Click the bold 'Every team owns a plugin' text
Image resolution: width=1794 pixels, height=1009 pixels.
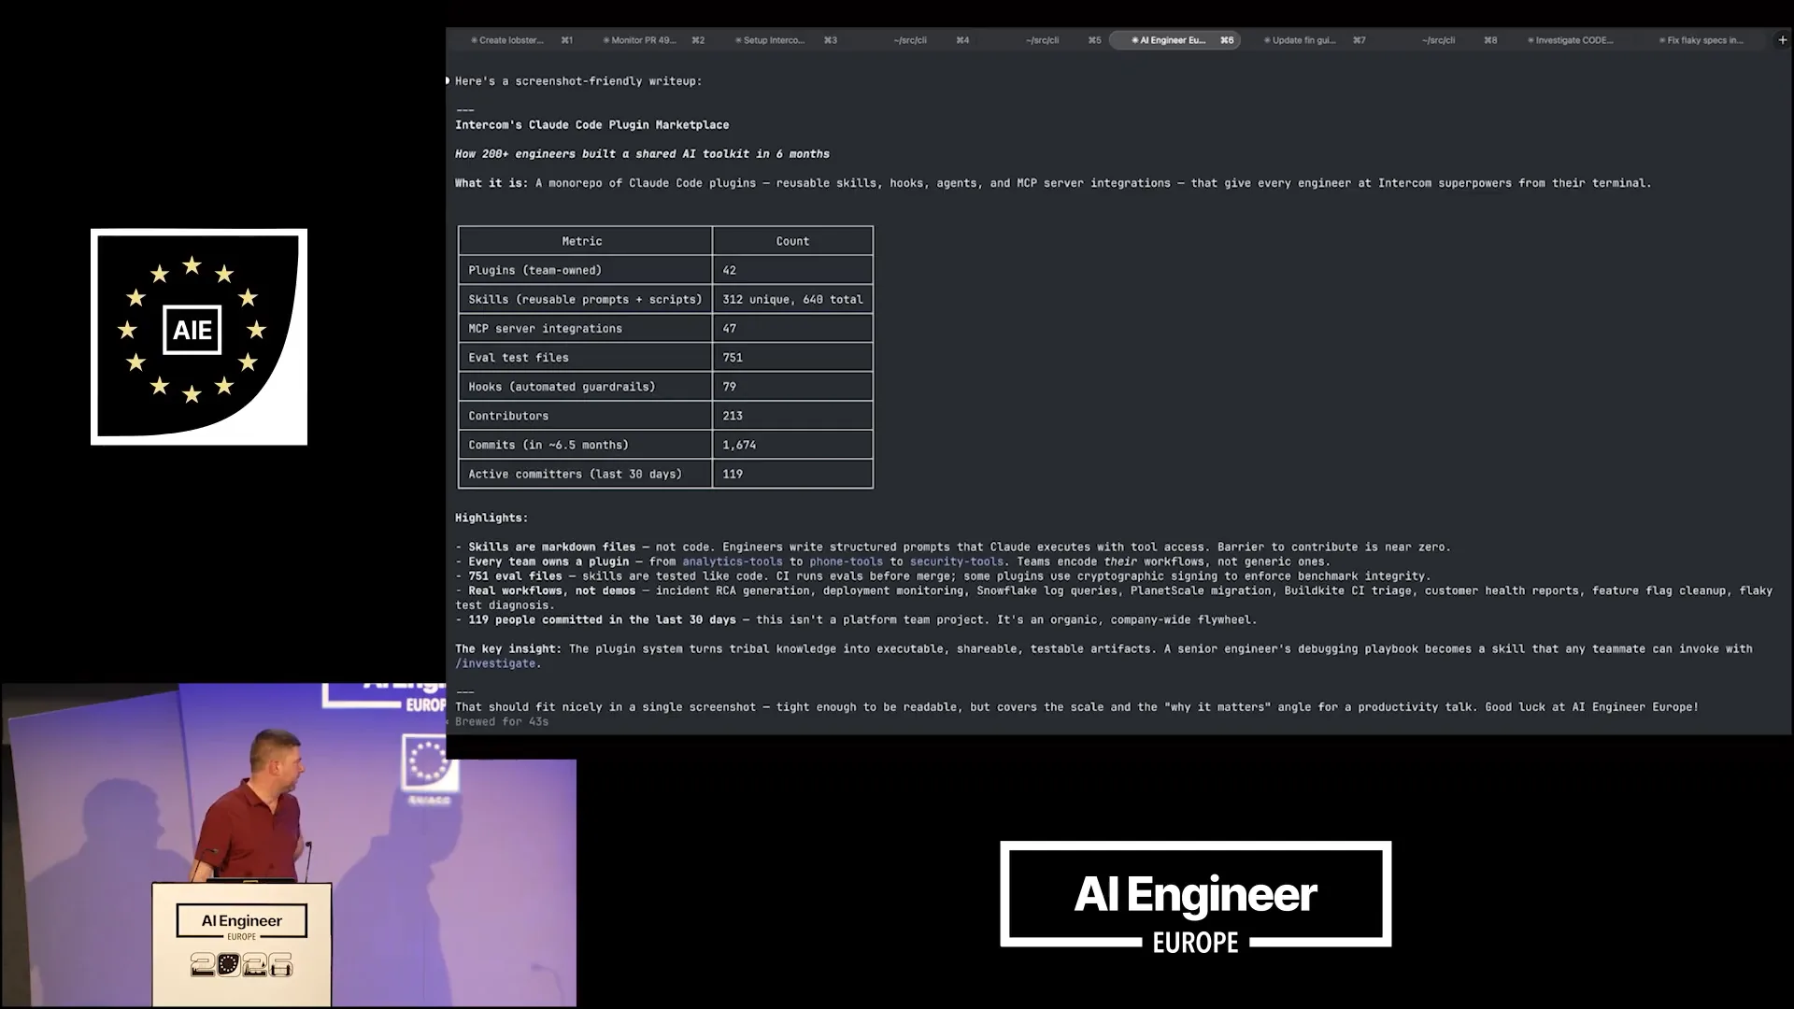(x=548, y=561)
